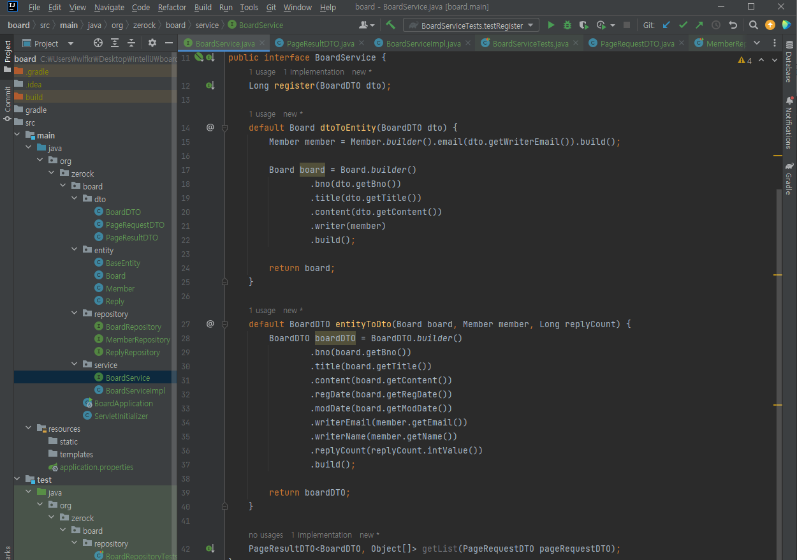Click the '1 implementation' hint above register method
Screen dimensions: 797x560
click(313, 72)
